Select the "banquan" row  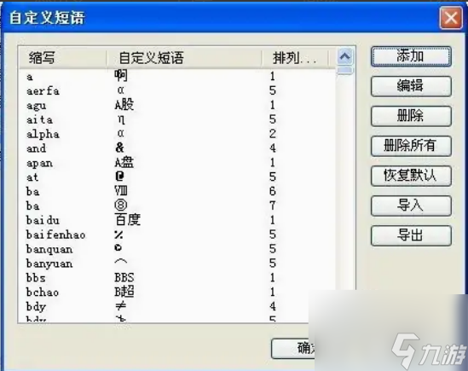[177, 249]
